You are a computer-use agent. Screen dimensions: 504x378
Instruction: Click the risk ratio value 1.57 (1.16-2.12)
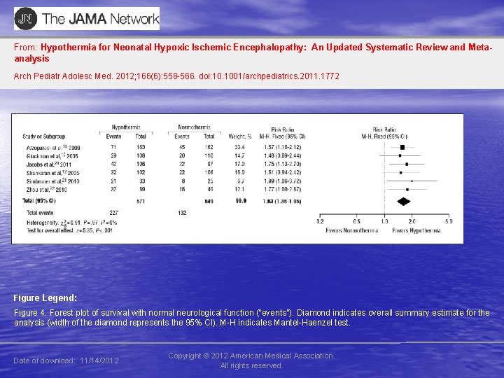point(282,147)
